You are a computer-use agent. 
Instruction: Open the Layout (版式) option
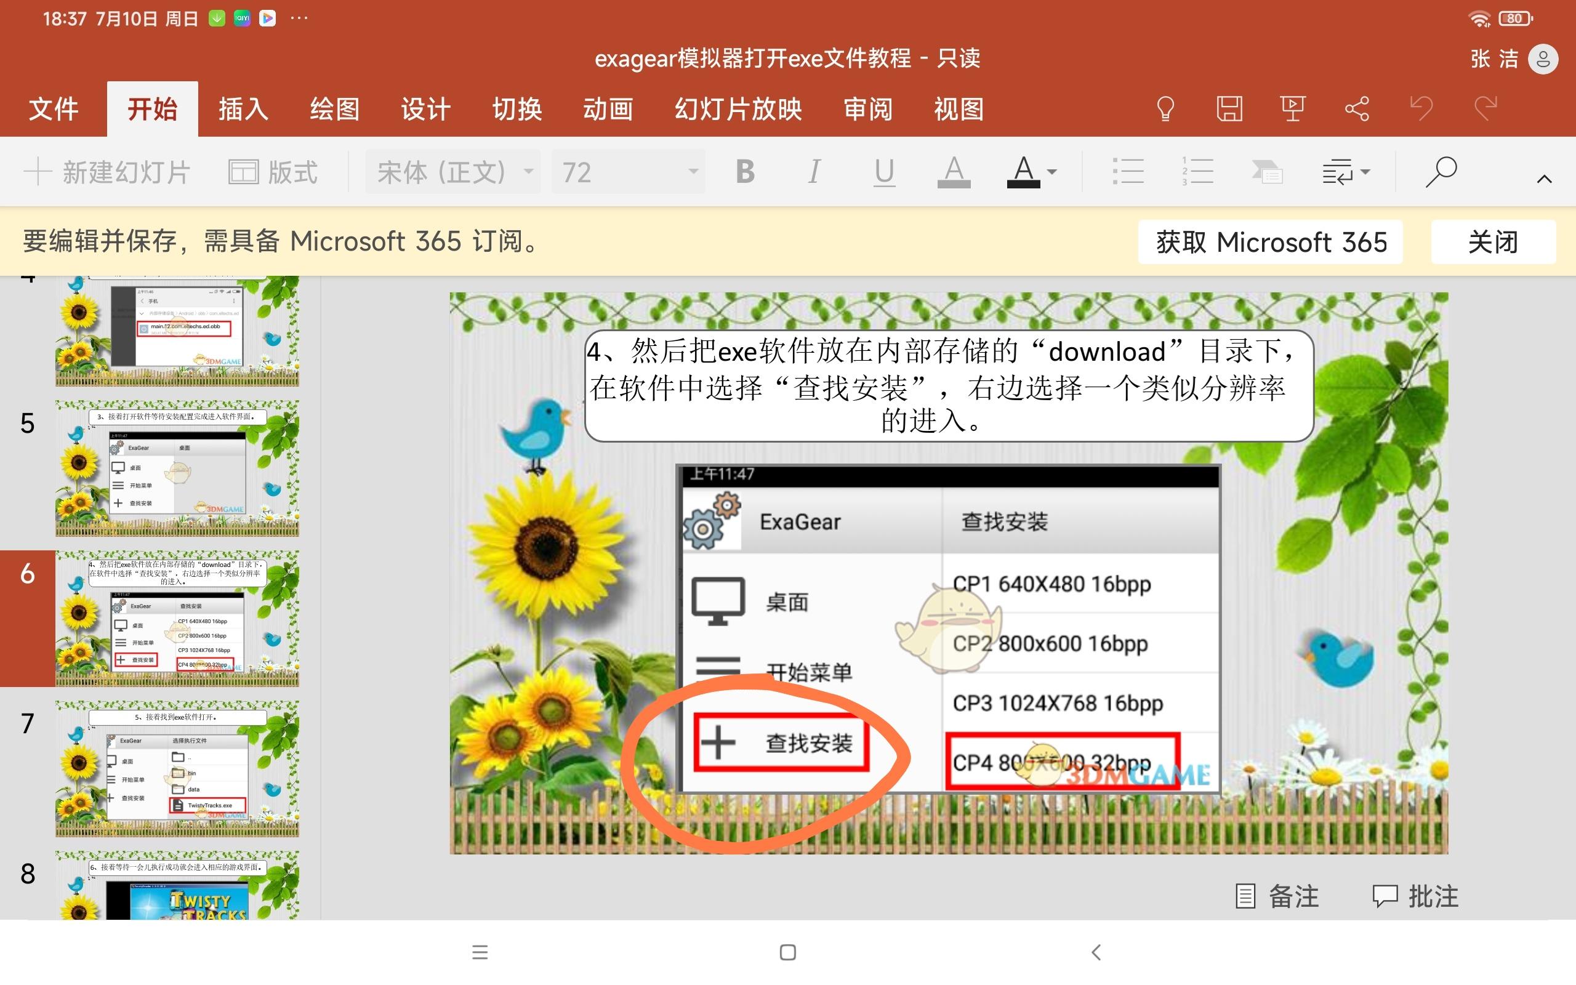[x=273, y=172]
